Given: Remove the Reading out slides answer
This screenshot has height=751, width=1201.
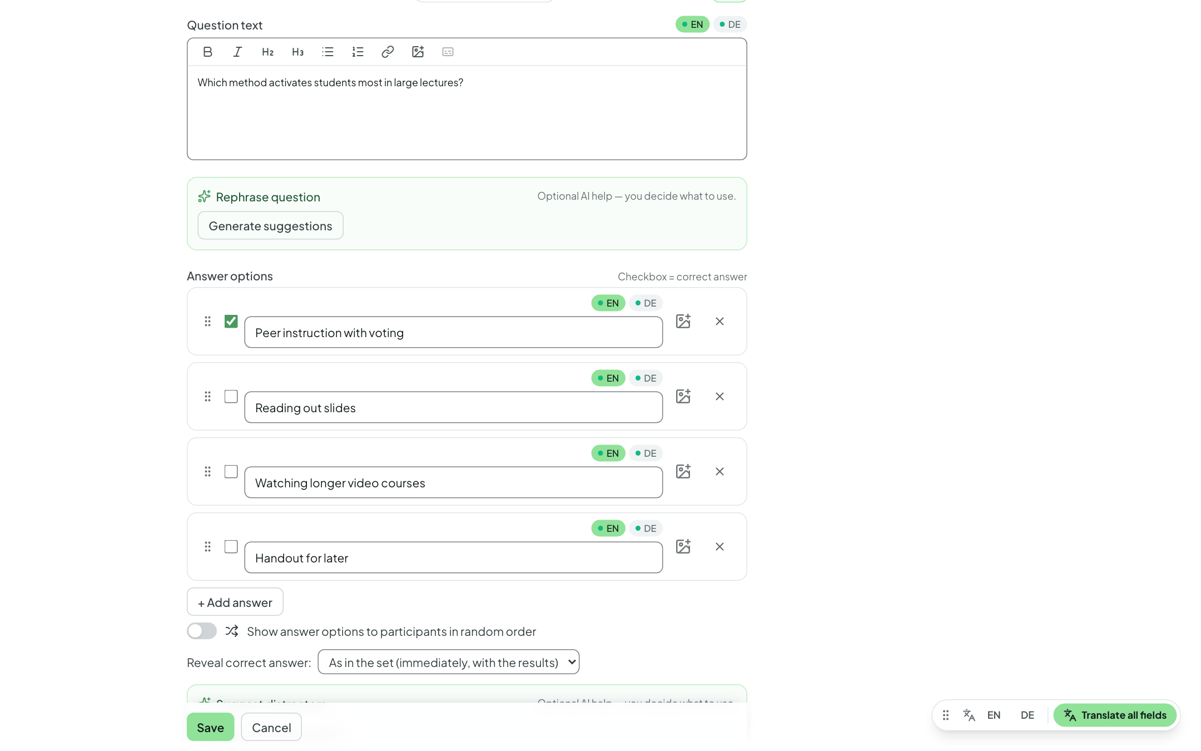Looking at the screenshot, I should point(719,396).
